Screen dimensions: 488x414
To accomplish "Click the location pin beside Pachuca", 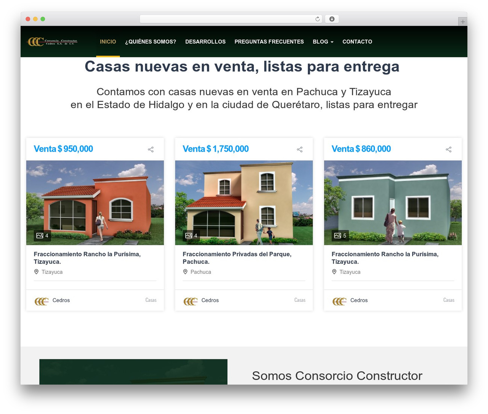I will coord(185,272).
